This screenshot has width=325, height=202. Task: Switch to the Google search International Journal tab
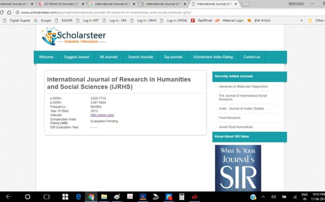[x=112, y=4]
